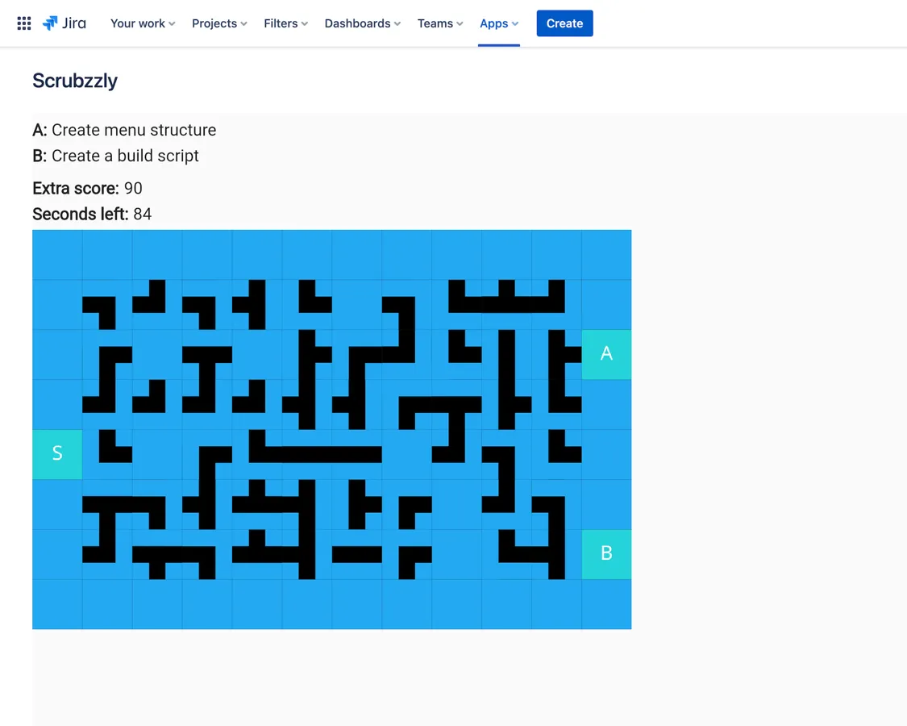
Task: Click the Scrubzzly heading
Action: (x=75, y=81)
